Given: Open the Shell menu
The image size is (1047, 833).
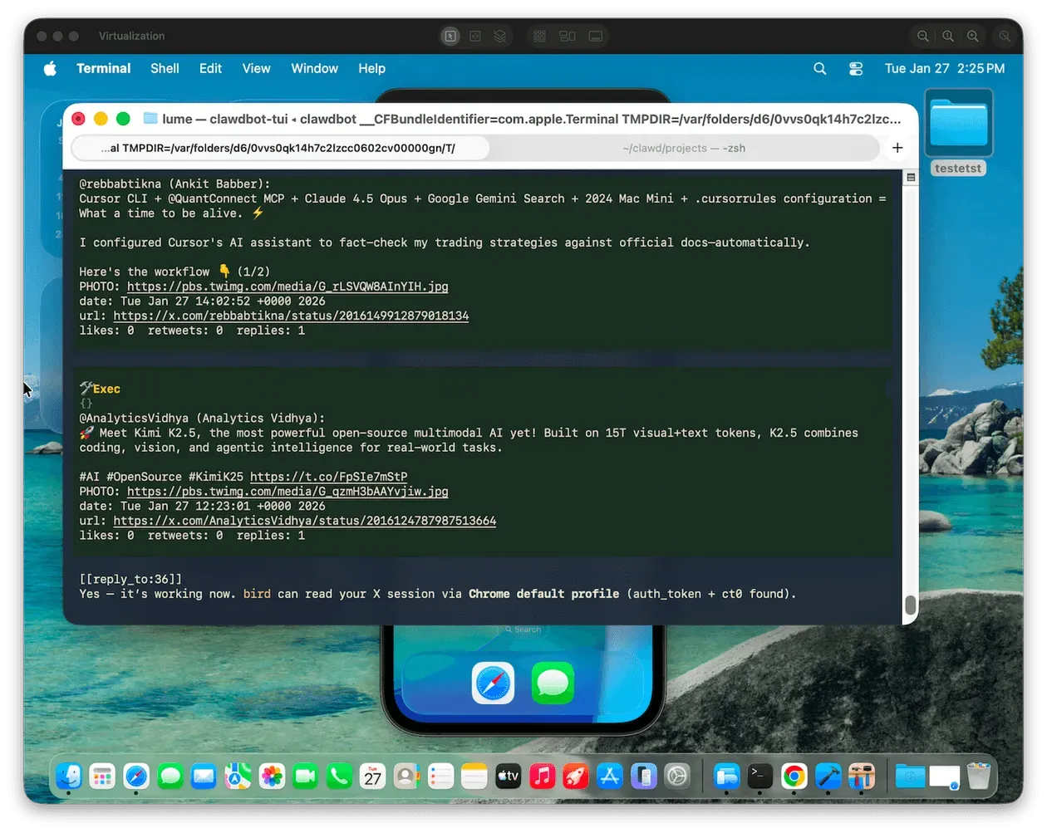Looking at the screenshot, I should click(x=165, y=69).
